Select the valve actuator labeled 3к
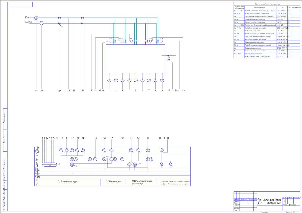Image resolution: width=302 pixels, height=213 pixels. point(60,25)
